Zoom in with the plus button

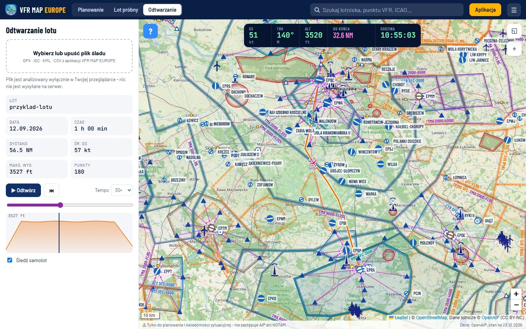tap(516, 294)
